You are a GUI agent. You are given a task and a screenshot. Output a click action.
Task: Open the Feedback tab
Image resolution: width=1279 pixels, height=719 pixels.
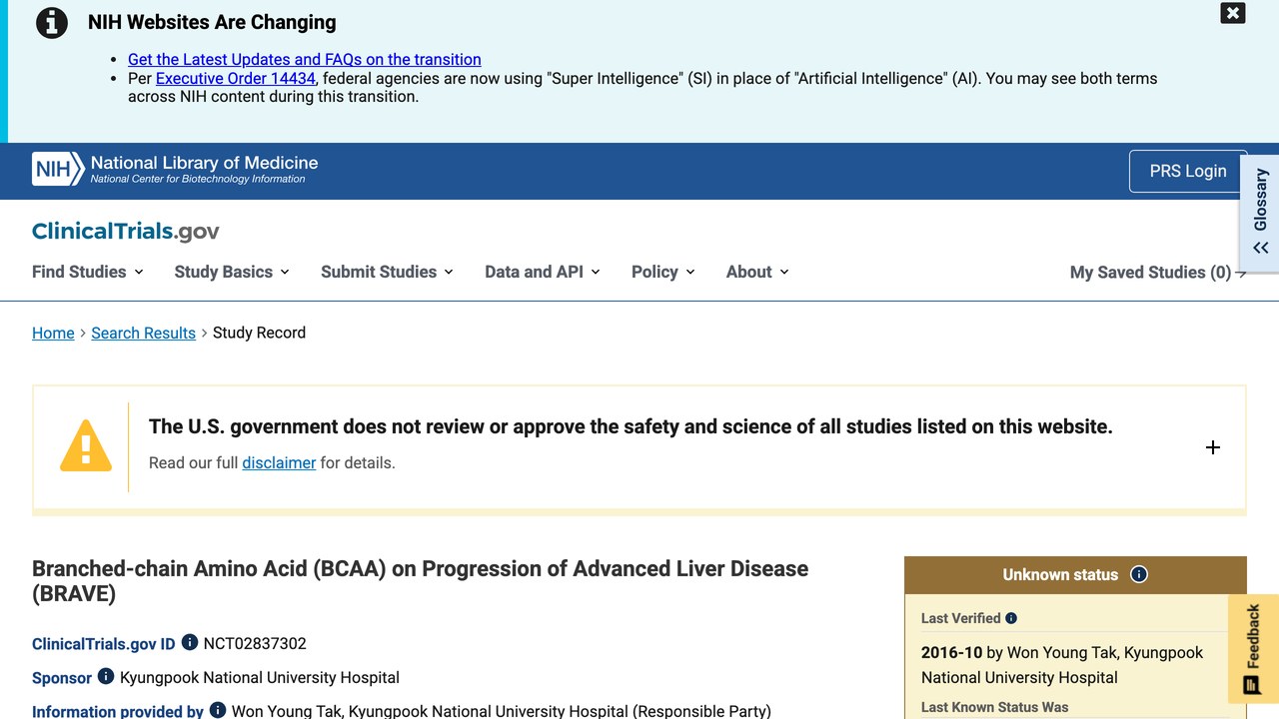1253,649
